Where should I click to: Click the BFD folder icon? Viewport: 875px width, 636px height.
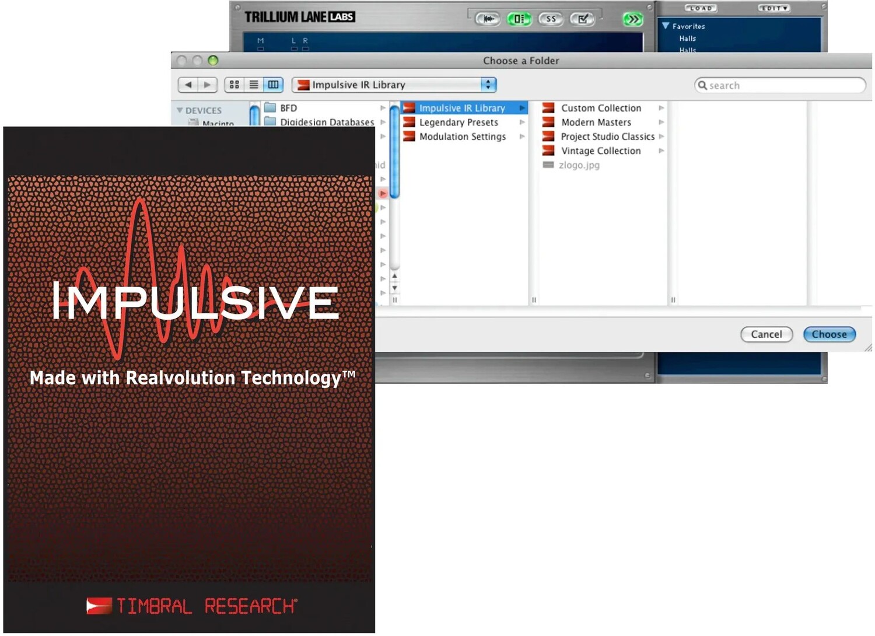pyautogui.click(x=269, y=107)
